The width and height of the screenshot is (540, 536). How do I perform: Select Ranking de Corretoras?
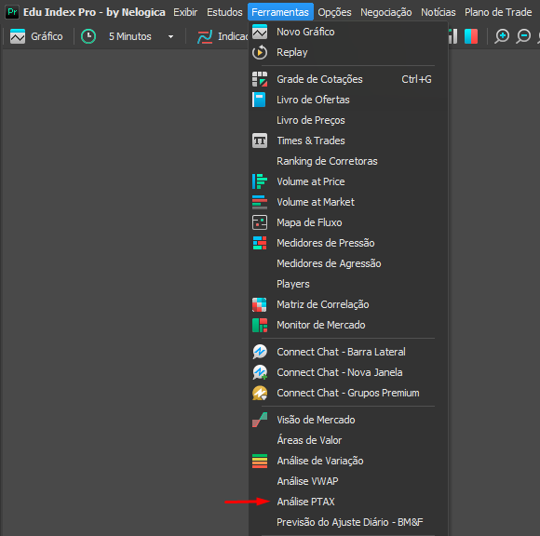click(348, 161)
